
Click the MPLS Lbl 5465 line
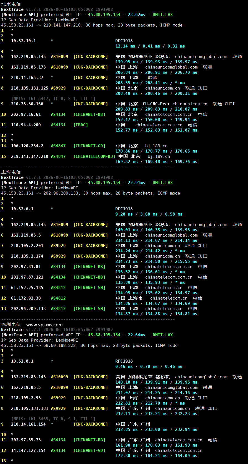[x=53, y=419]
